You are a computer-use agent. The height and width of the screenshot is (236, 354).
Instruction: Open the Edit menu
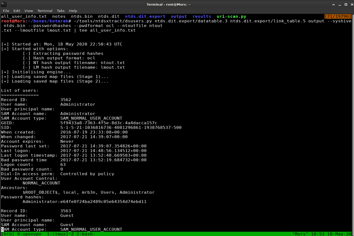tap(17, 11)
